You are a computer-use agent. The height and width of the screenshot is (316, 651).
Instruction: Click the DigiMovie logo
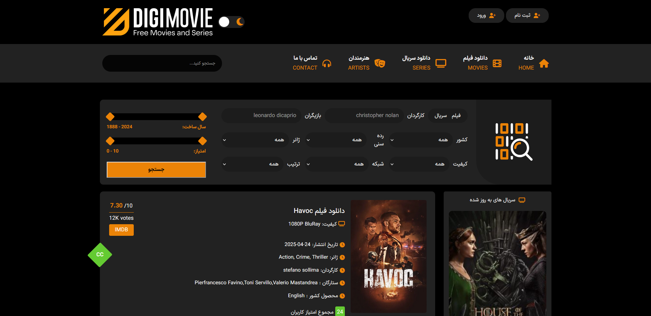coord(158,22)
